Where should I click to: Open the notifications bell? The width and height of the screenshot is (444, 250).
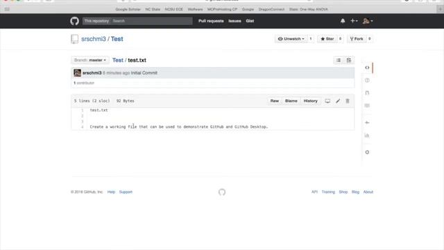coord(343,21)
